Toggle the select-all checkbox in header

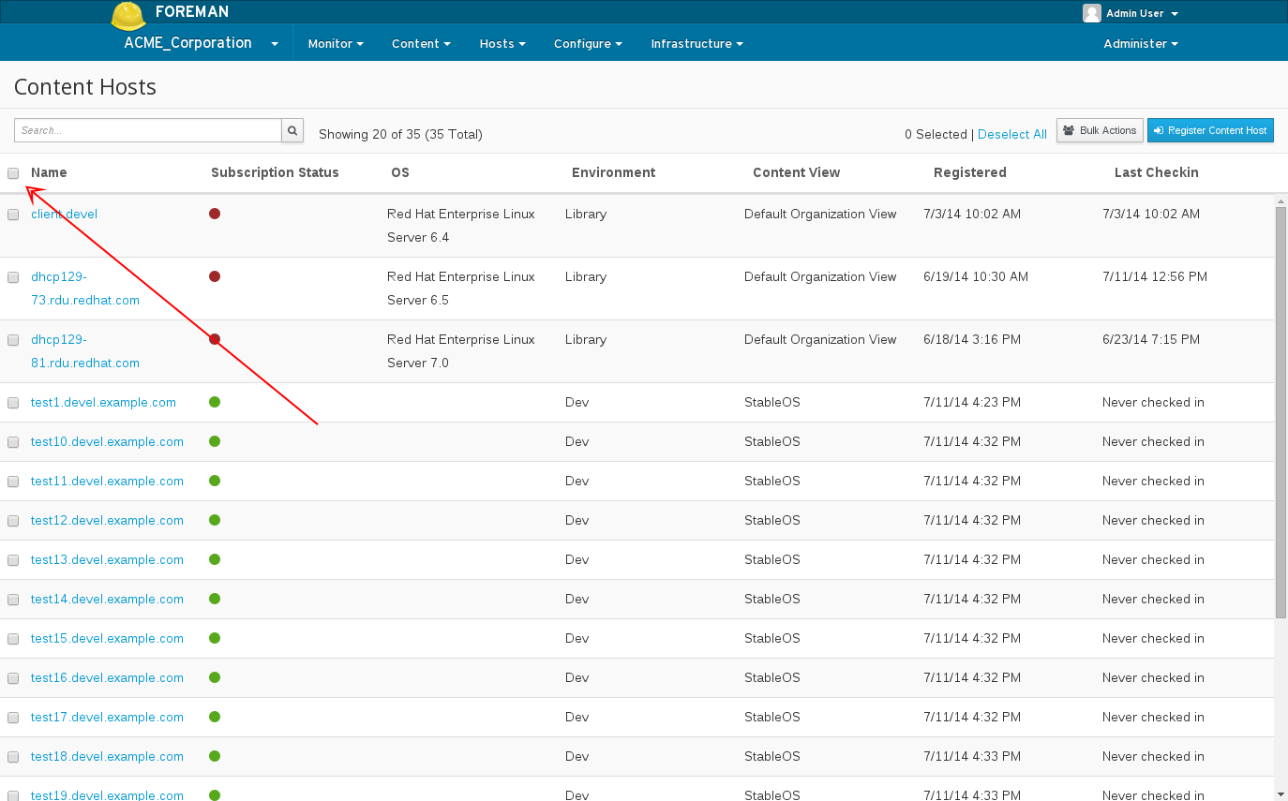[13, 172]
